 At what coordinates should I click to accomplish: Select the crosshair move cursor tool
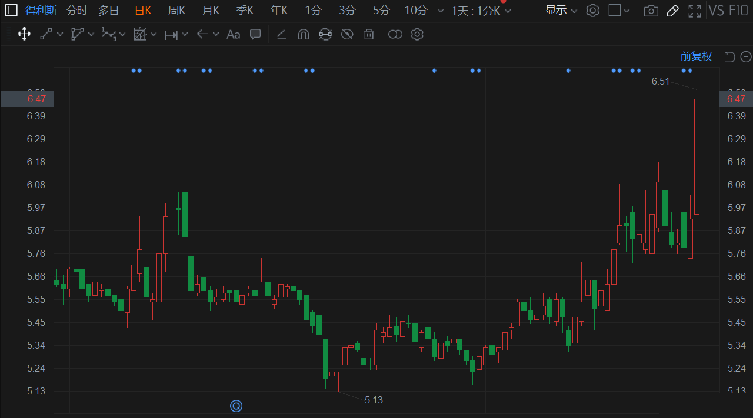[x=24, y=34]
